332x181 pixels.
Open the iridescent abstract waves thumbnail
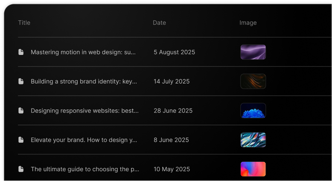click(253, 140)
